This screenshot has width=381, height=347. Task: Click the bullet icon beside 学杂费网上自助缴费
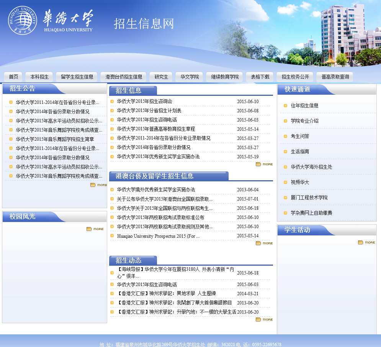pos(286,213)
